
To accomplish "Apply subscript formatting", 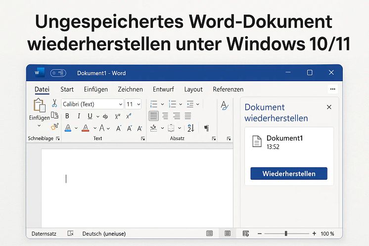I will pyautogui.click(x=117, y=116).
